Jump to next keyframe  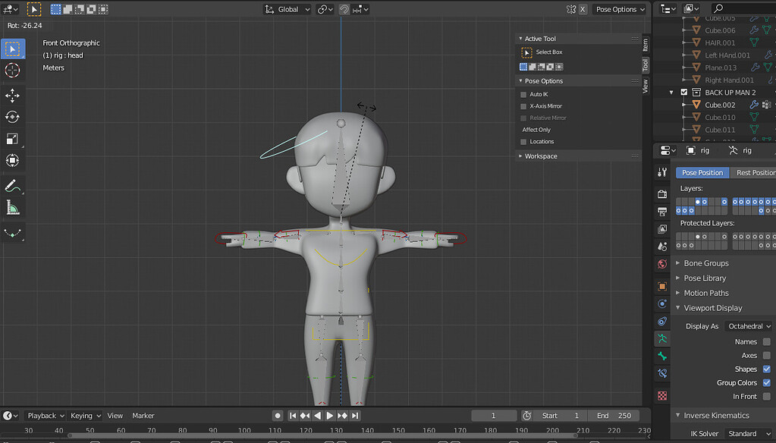(x=342, y=416)
